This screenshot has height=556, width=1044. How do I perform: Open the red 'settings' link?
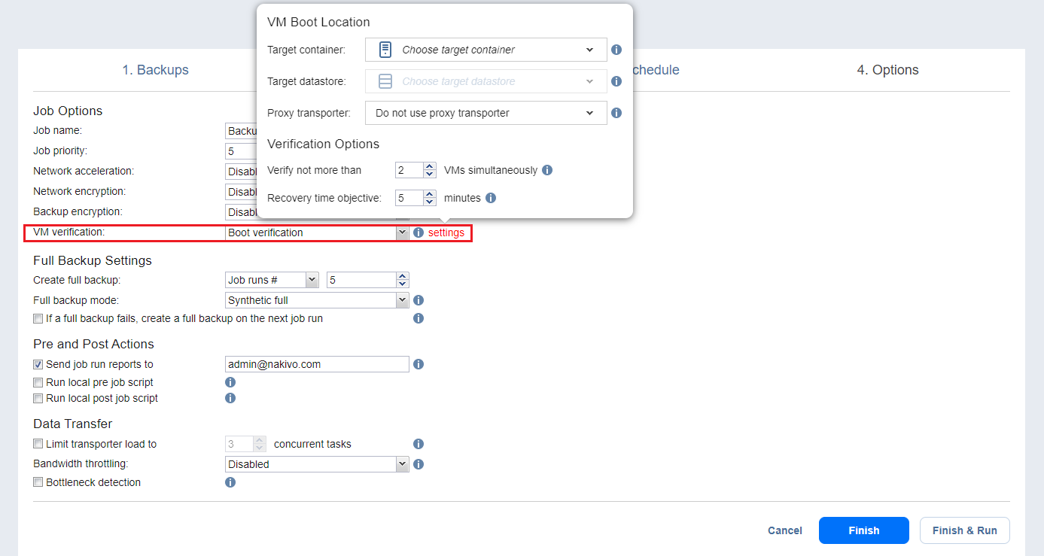pos(446,232)
